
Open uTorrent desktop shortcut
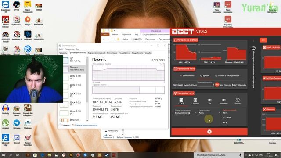pos(6,124)
